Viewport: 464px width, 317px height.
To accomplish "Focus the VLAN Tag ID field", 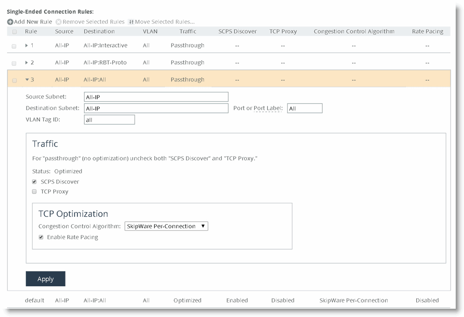I will tap(109, 120).
